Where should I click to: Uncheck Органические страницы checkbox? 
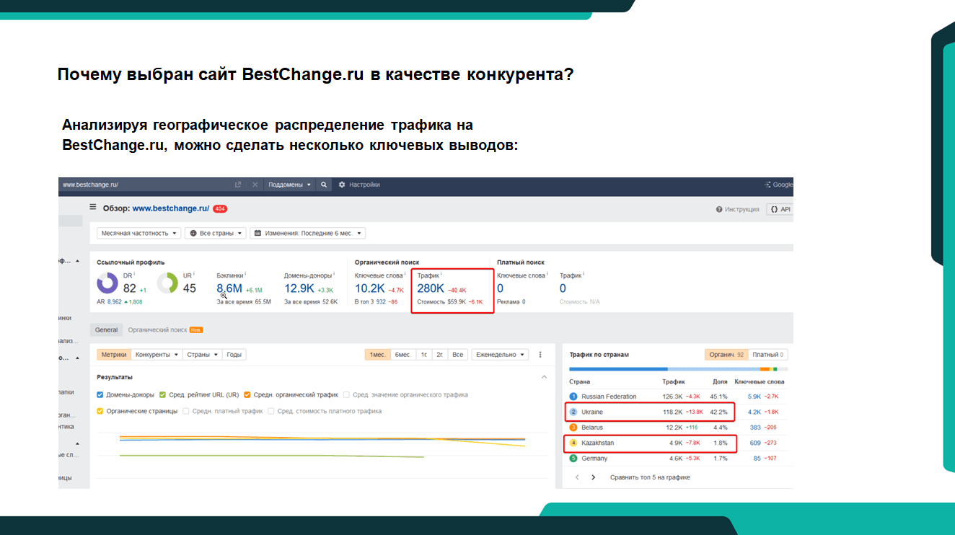tap(100, 411)
